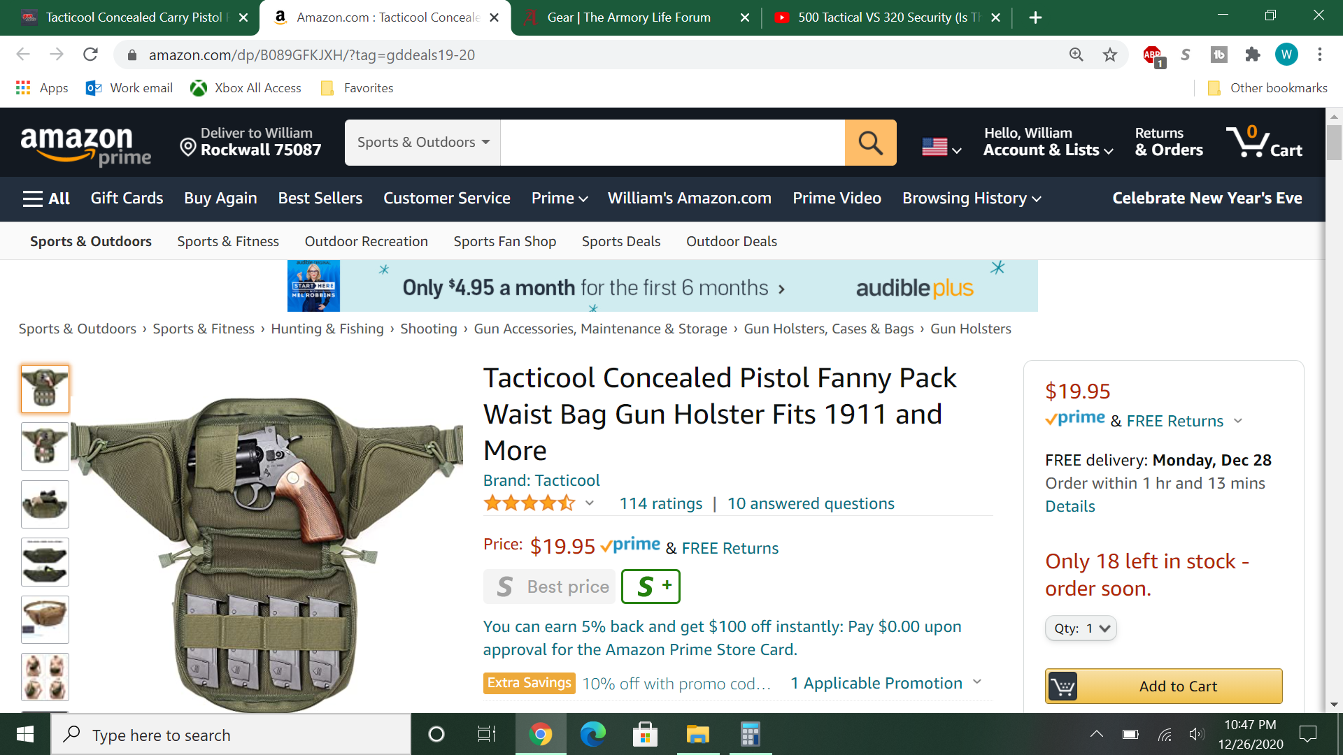
Task: Expand the Qty quantity selector
Action: 1081,628
